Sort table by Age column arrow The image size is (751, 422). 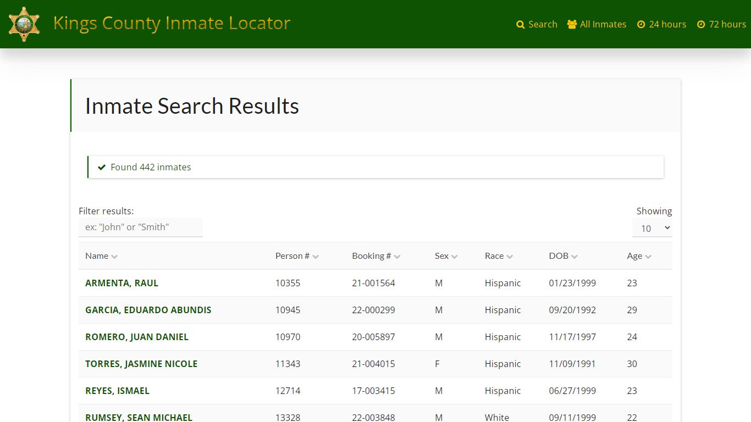(x=648, y=257)
